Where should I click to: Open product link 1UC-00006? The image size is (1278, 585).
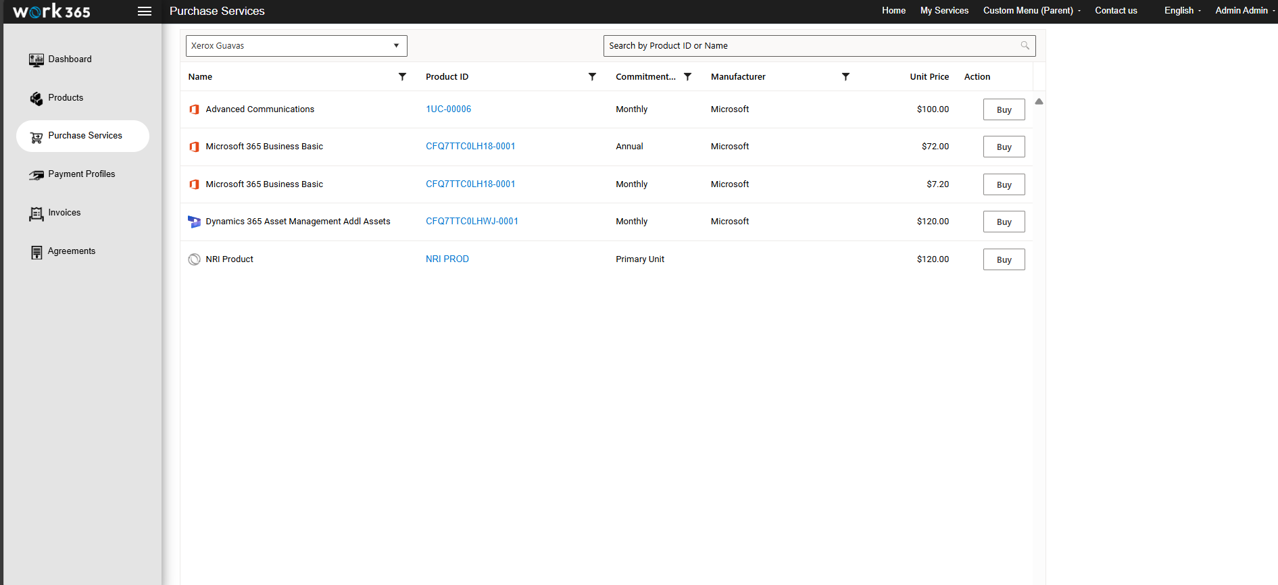point(448,109)
